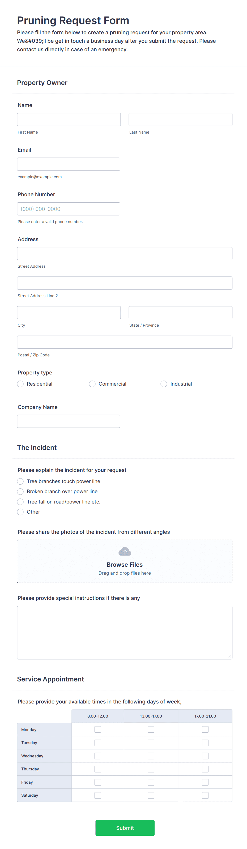
Task: Check Friday 8.00-12.00 availability
Action: pos(98,782)
